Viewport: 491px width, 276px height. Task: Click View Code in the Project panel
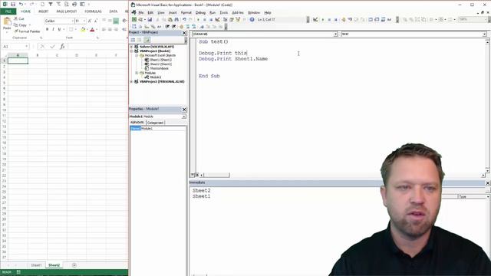pos(133,40)
